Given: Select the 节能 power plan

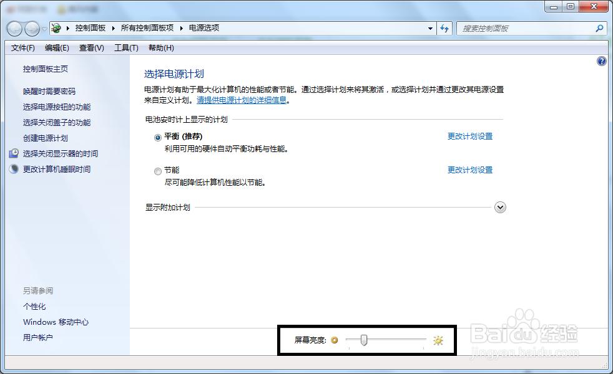Looking at the screenshot, I should click(158, 170).
